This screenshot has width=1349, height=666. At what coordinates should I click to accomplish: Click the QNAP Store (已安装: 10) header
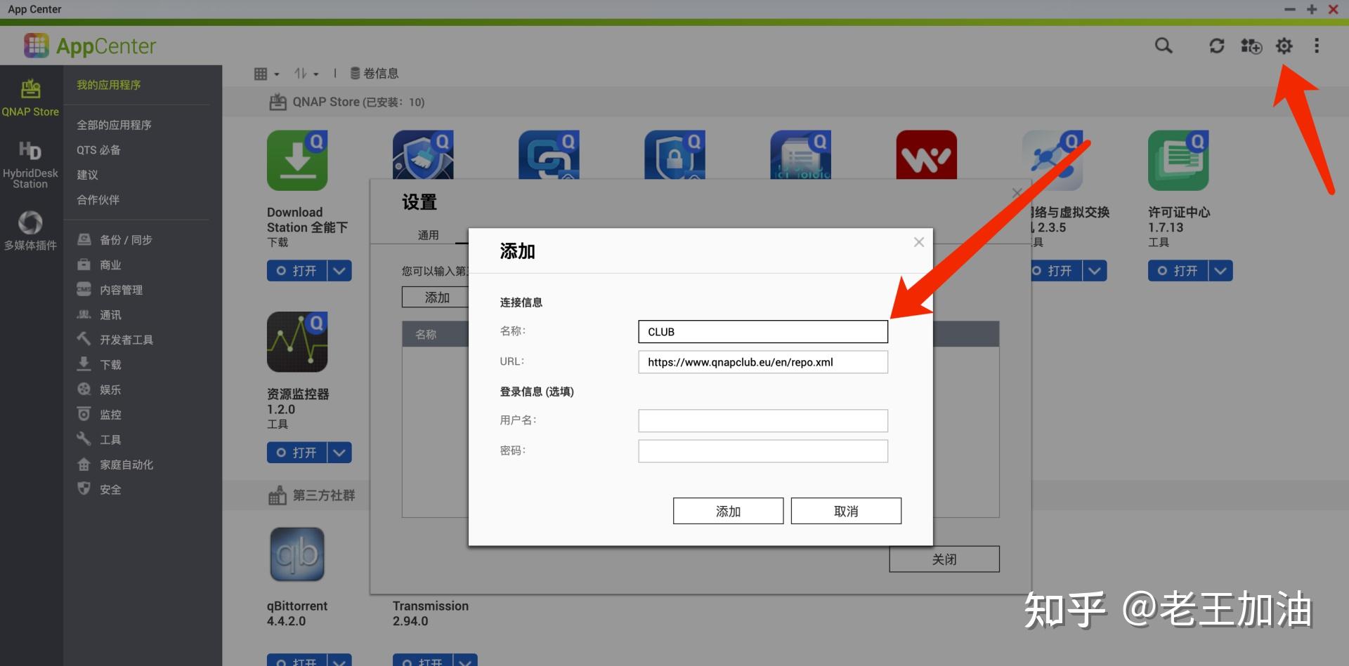pos(347,102)
